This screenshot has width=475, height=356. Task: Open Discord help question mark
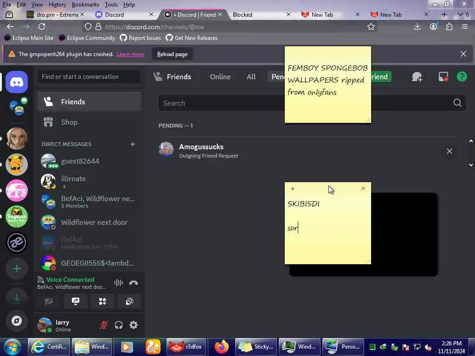pyautogui.click(x=462, y=76)
